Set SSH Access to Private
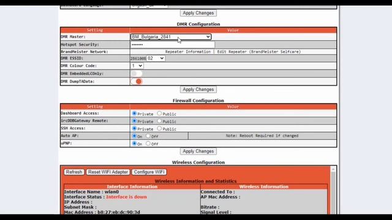The image size is (392, 220). point(134,128)
